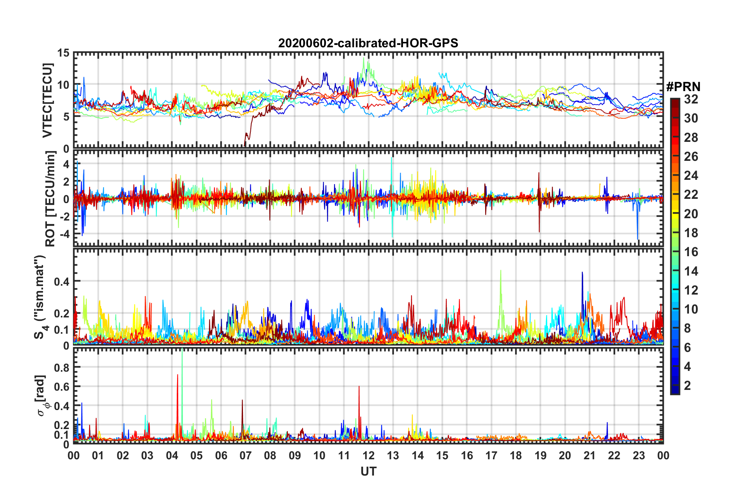Click colorbar tick label "18"
Image resolution: width=737 pixels, height=493 pixels.
(691, 233)
